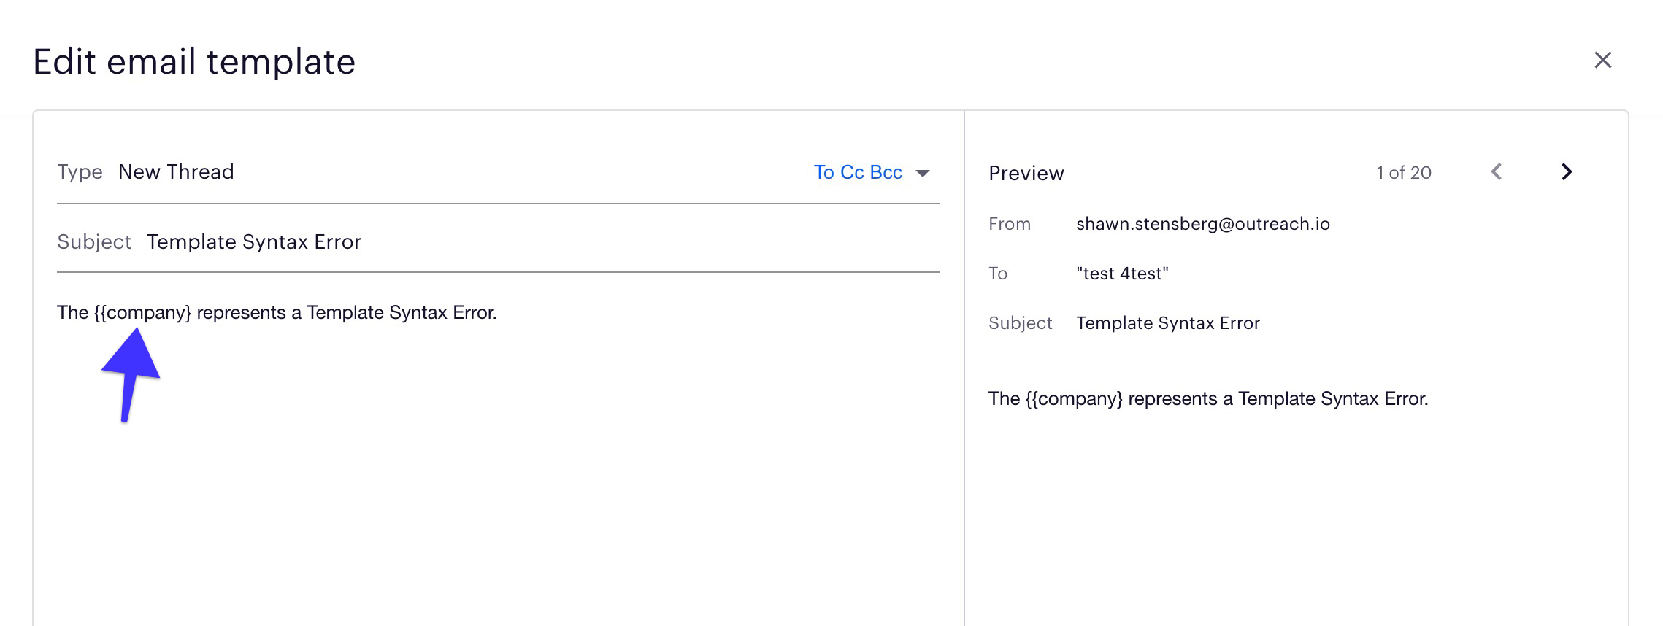Click the {{company} variable in the editor body

[x=142, y=313]
